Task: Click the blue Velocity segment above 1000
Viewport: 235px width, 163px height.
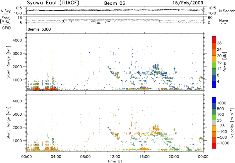Action: [x=214, y=100]
